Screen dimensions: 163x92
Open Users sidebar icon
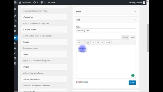(15, 48)
